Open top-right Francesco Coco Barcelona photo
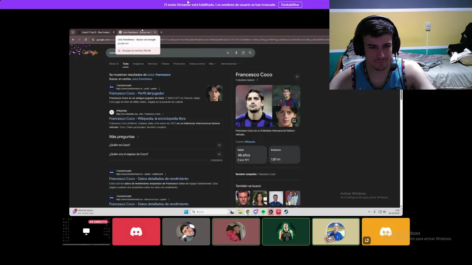The image size is (472, 265). [287, 95]
